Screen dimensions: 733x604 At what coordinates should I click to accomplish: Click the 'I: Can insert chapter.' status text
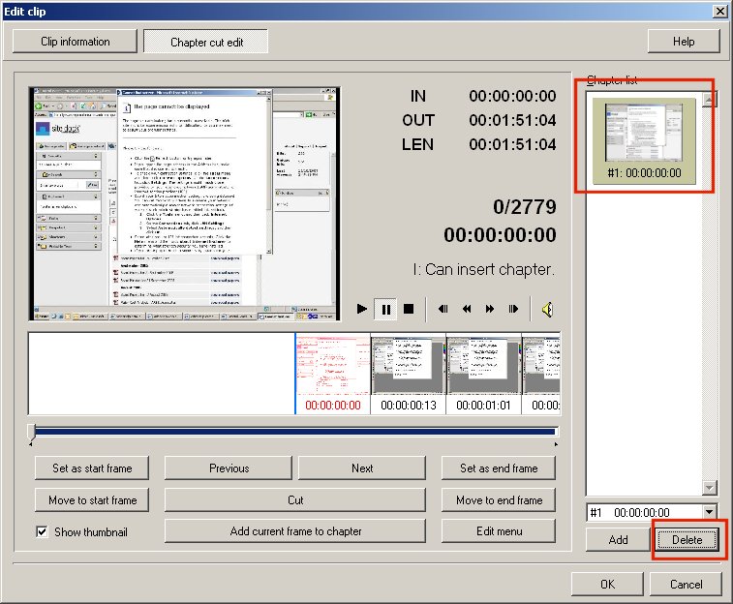tap(483, 269)
